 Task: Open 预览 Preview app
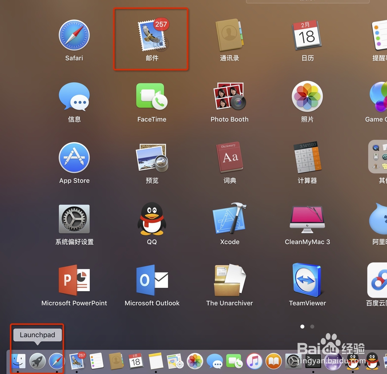click(x=152, y=158)
